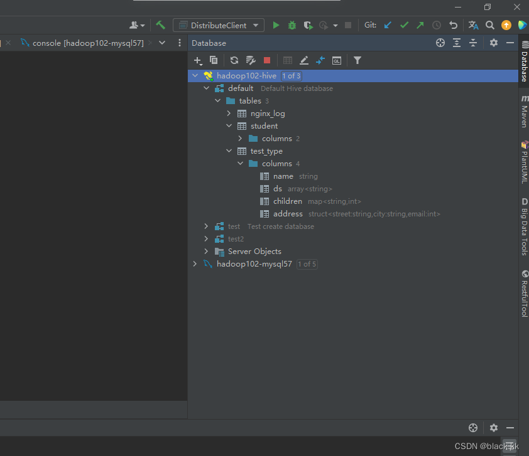
Task: Click the bottom panel target icon
Action: click(x=473, y=428)
